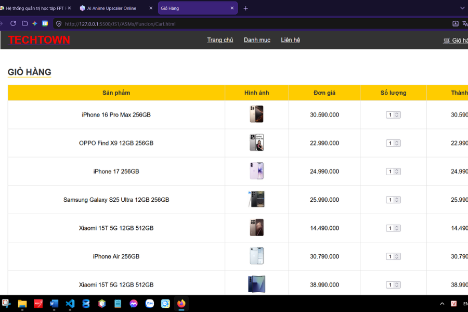468x312 pixels.
Task: Adjust quantity stepper for OPPO Find X9
Action: [393, 144]
